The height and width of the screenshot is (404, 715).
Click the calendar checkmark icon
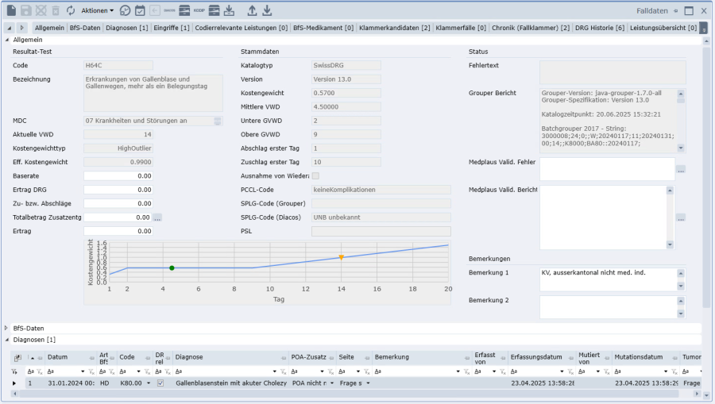[x=140, y=10]
